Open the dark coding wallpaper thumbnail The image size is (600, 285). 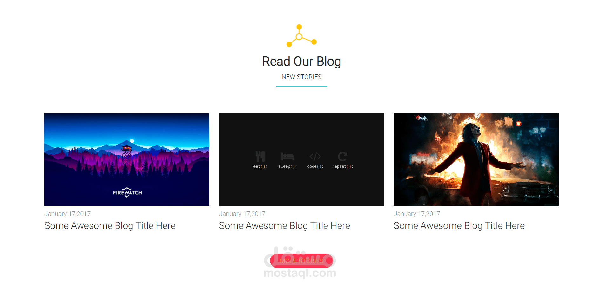tap(301, 159)
